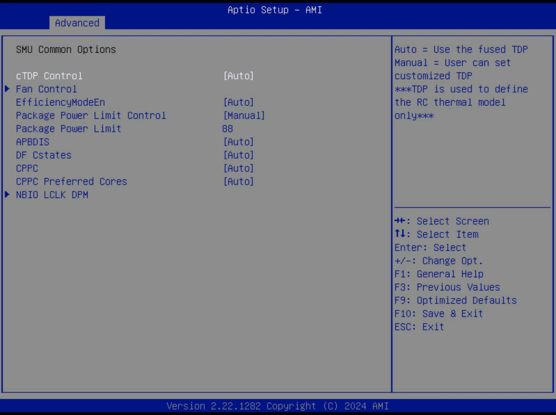Select the CPPC setting label
556x415 pixels.
pyautogui.click(x=27, y=168)
